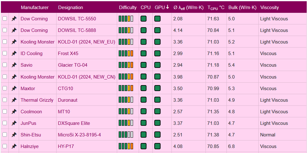This screenshot has height=153, width=308.
Task: Check the box for JunPus DXSquare Elite
Action: (x=4, y=123)
